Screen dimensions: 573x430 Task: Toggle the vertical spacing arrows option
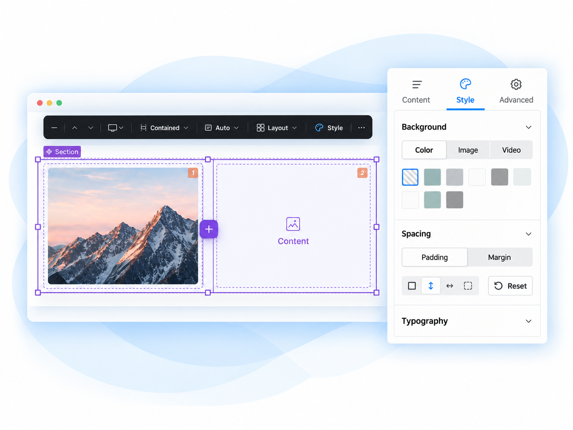[x=431, y=286]
